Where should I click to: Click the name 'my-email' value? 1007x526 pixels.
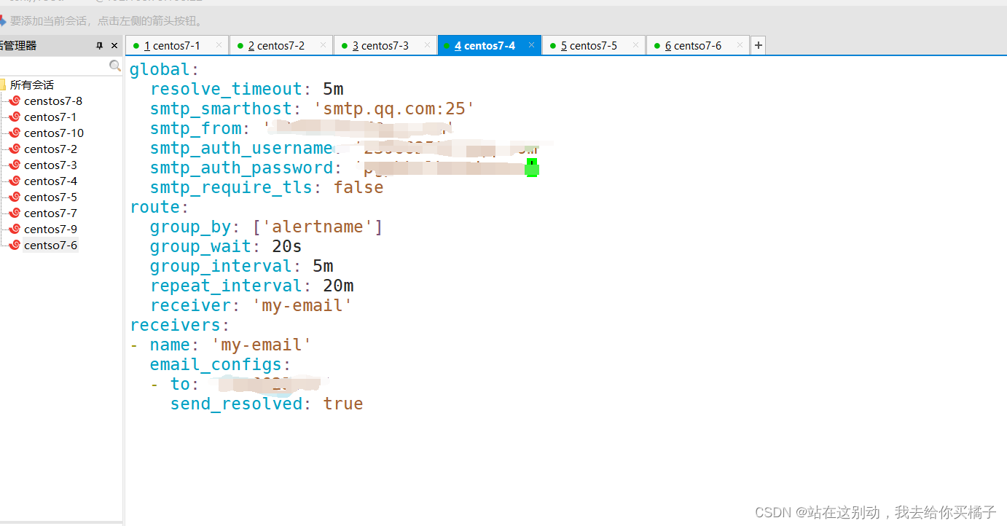point(262,345)
